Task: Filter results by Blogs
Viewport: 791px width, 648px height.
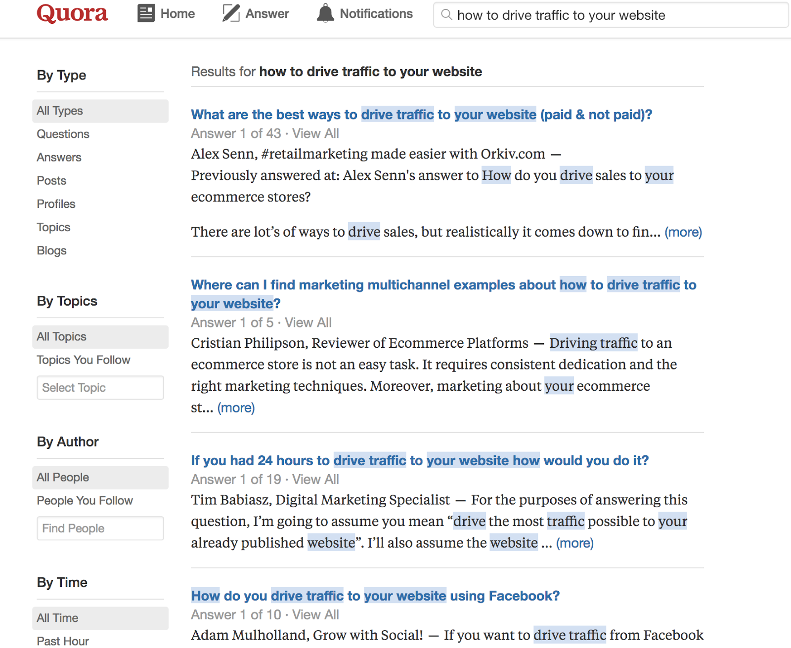Action: click(51, 250)
